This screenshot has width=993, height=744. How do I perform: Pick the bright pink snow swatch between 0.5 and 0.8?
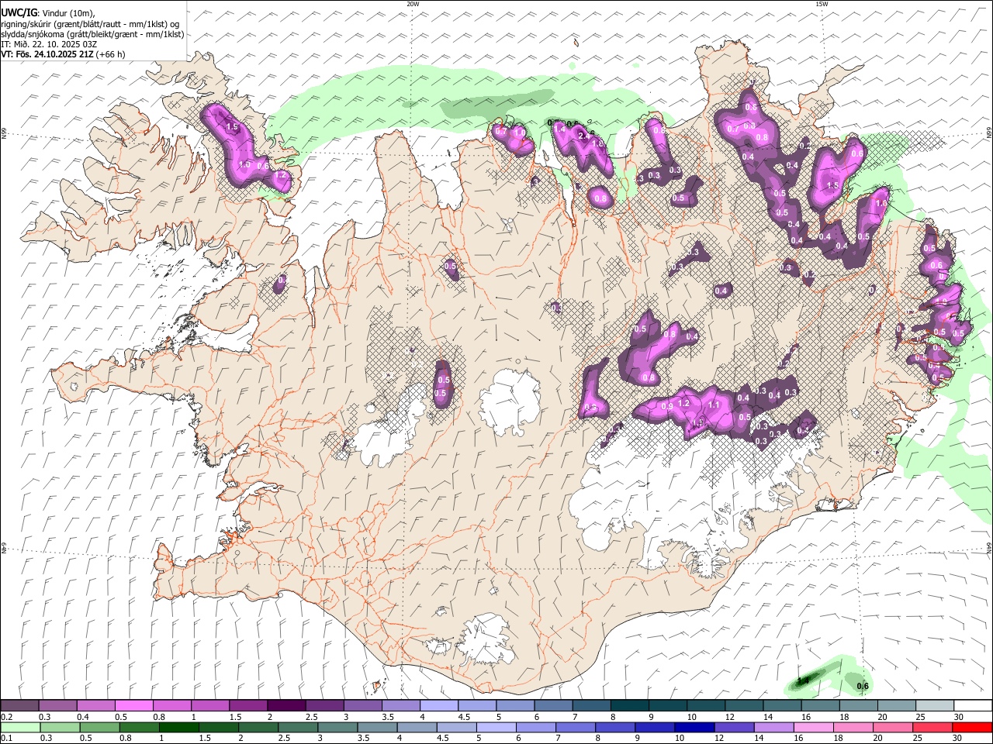pyautogui.click(x=133, y=706)
